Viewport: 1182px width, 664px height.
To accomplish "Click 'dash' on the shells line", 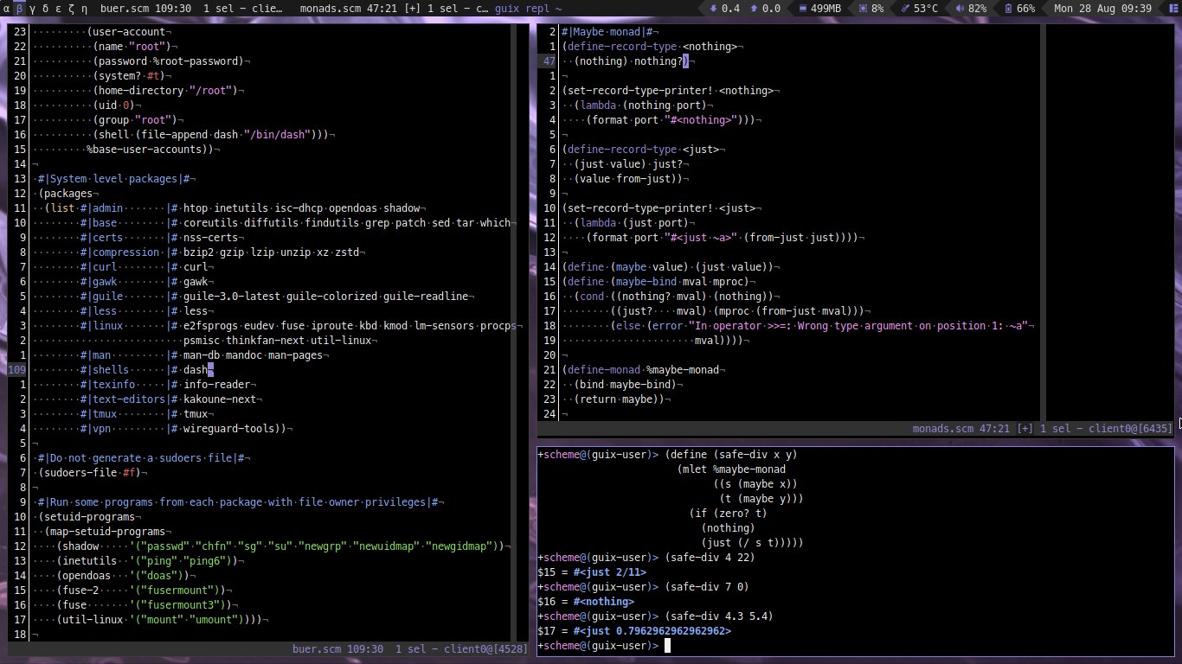I will pos(196,369).
